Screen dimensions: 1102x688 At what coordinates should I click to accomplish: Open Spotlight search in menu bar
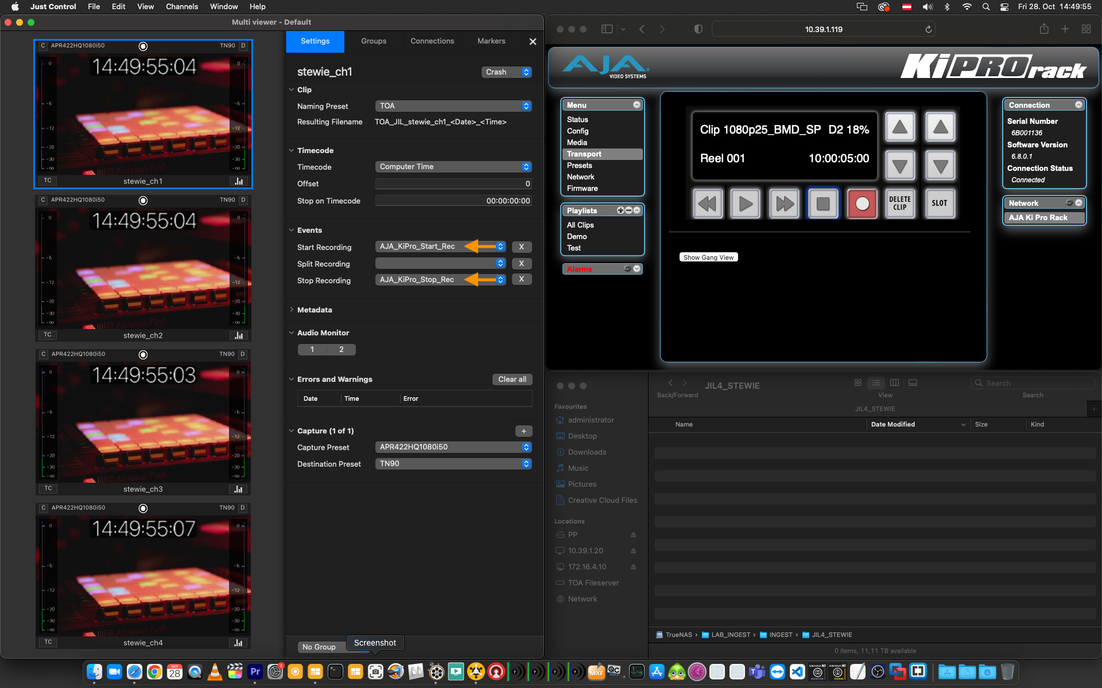coord(986,7)
